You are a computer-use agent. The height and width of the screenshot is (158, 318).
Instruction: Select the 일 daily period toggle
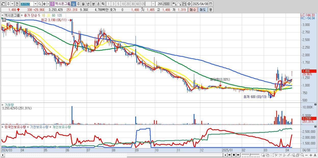[73, 4]
